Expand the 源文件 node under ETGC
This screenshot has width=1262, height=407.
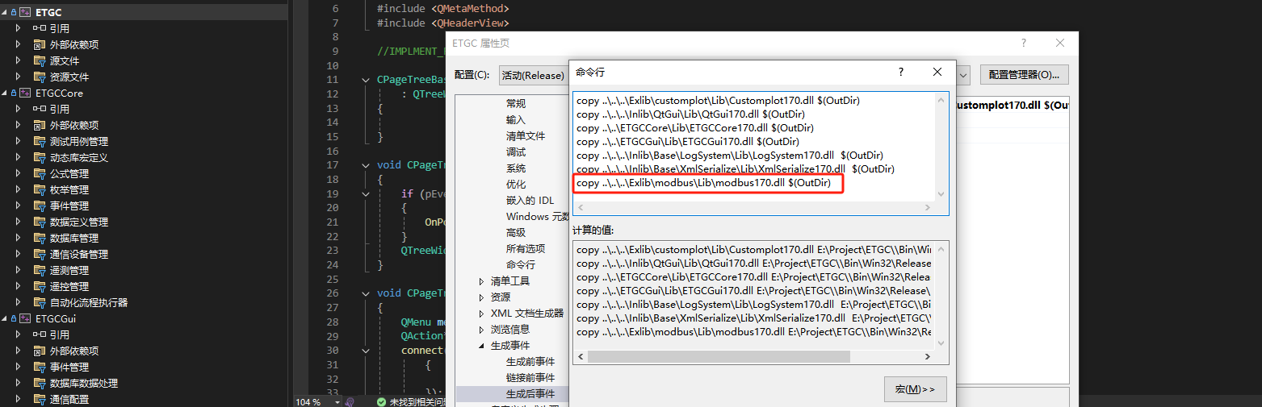click(x=18, y=60)
